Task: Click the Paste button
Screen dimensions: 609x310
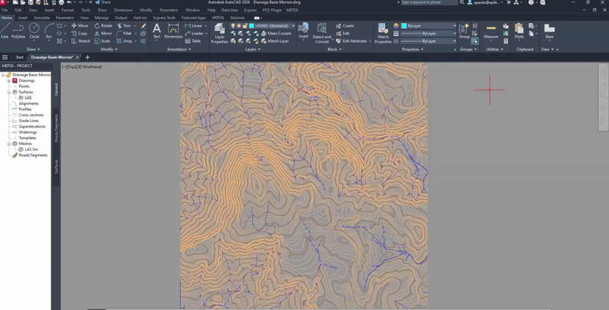Action: pyautogui.click(x=519, y=31)
